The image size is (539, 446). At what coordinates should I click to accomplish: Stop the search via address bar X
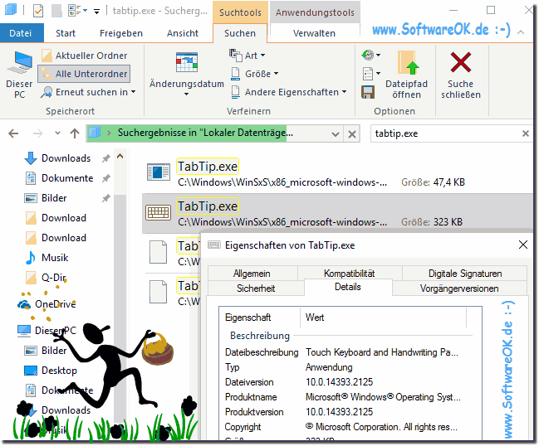click(352, 133)
